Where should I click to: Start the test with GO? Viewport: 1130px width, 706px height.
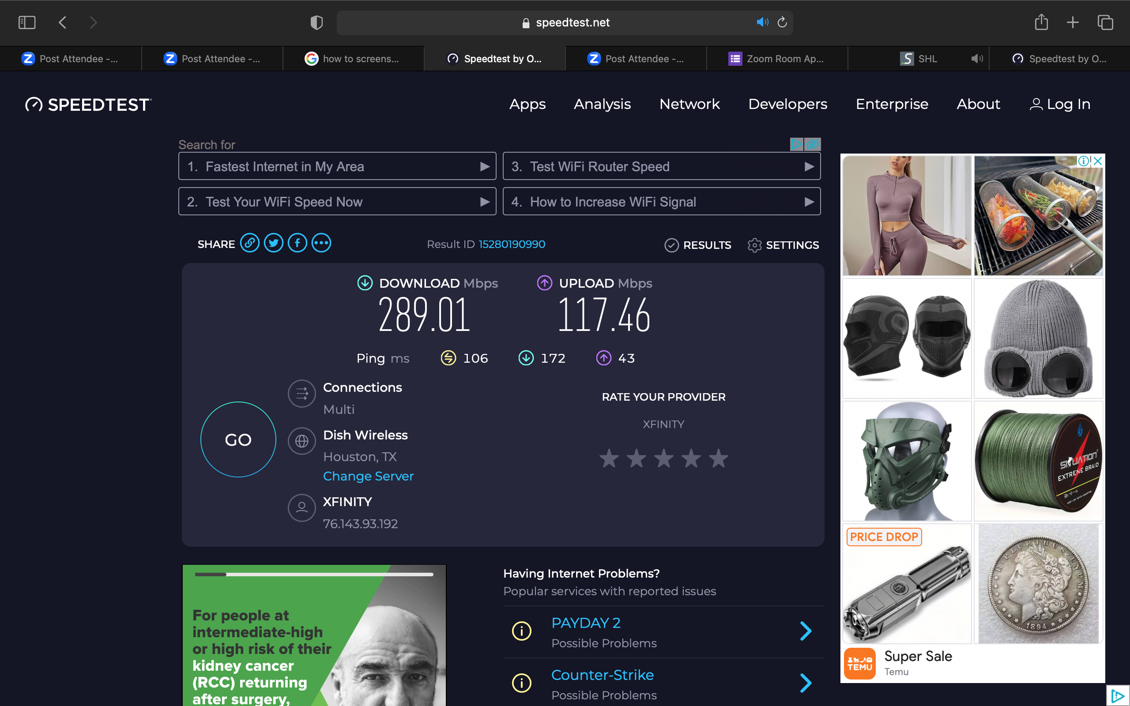pos(238,439)
